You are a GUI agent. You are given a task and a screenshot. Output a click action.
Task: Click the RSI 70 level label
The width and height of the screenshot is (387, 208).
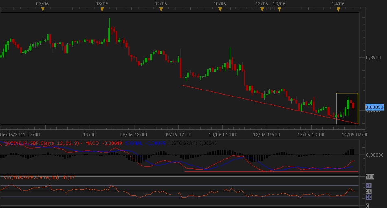pos(369,186)
